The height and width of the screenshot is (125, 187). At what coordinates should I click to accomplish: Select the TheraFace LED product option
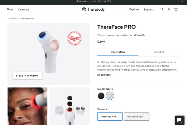(x=137, y=117)
